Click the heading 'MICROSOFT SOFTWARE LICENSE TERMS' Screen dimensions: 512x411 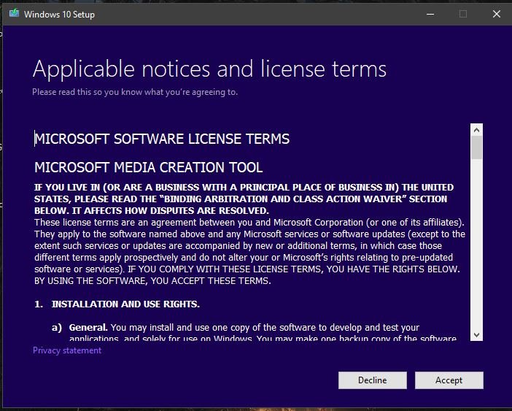click(162, 139)
